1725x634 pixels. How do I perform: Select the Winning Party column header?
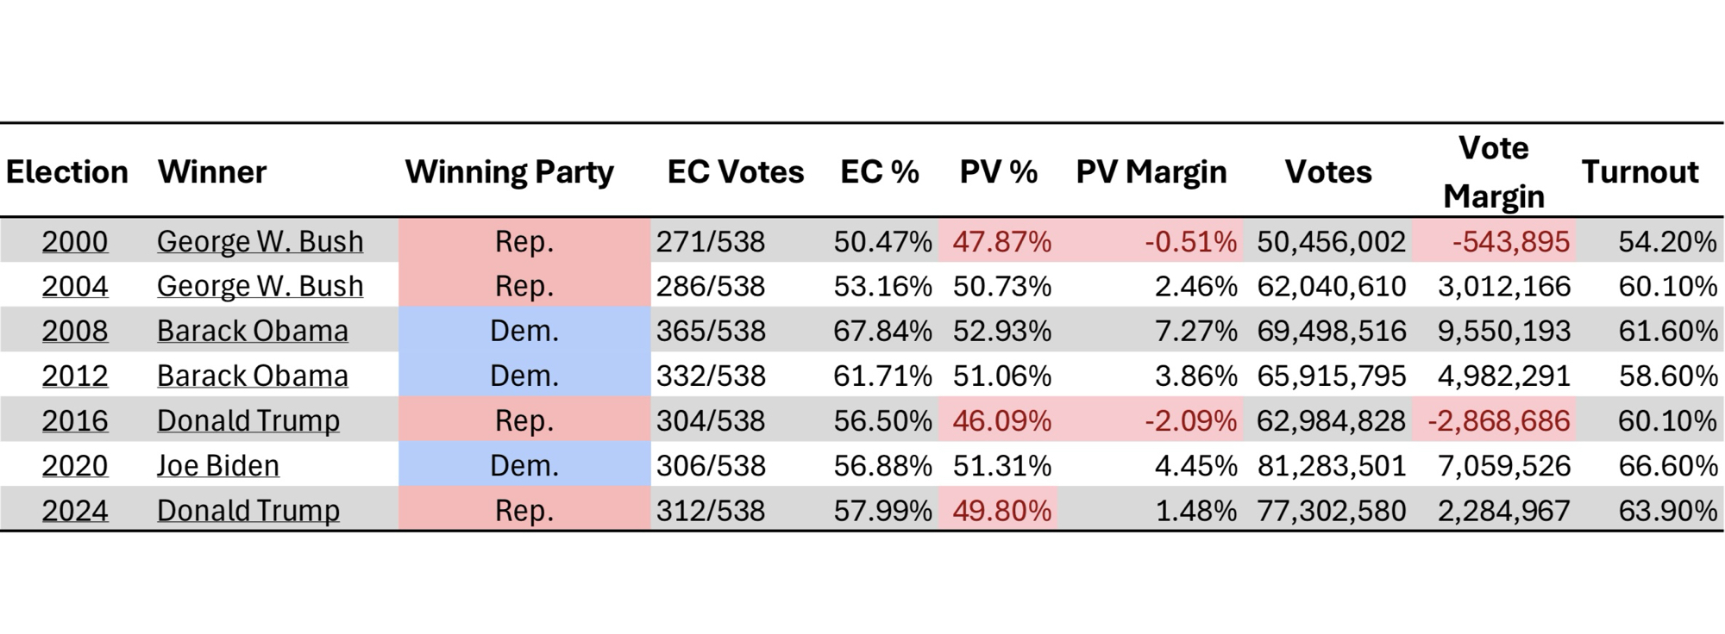point(509,171)
